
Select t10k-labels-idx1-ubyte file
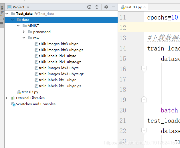(x=55, y=56)
